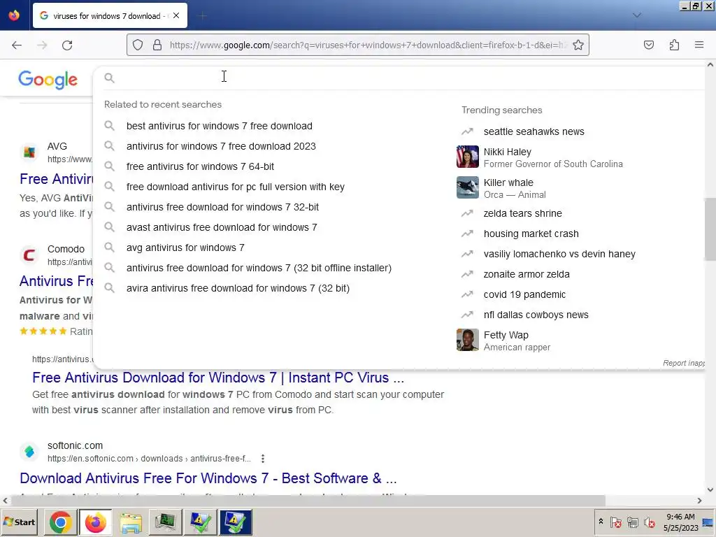Screen dimensions: 716x537
Task: Pick antivirus free download for windows 7 32-bit
Action: 222,207
